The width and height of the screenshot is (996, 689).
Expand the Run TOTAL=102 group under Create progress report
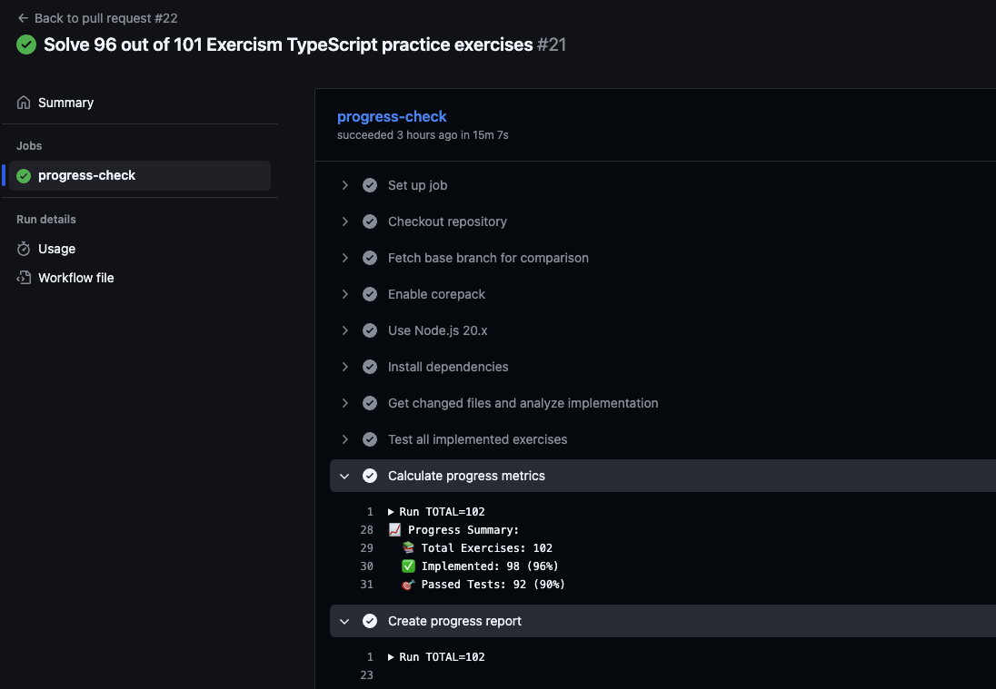389,656
